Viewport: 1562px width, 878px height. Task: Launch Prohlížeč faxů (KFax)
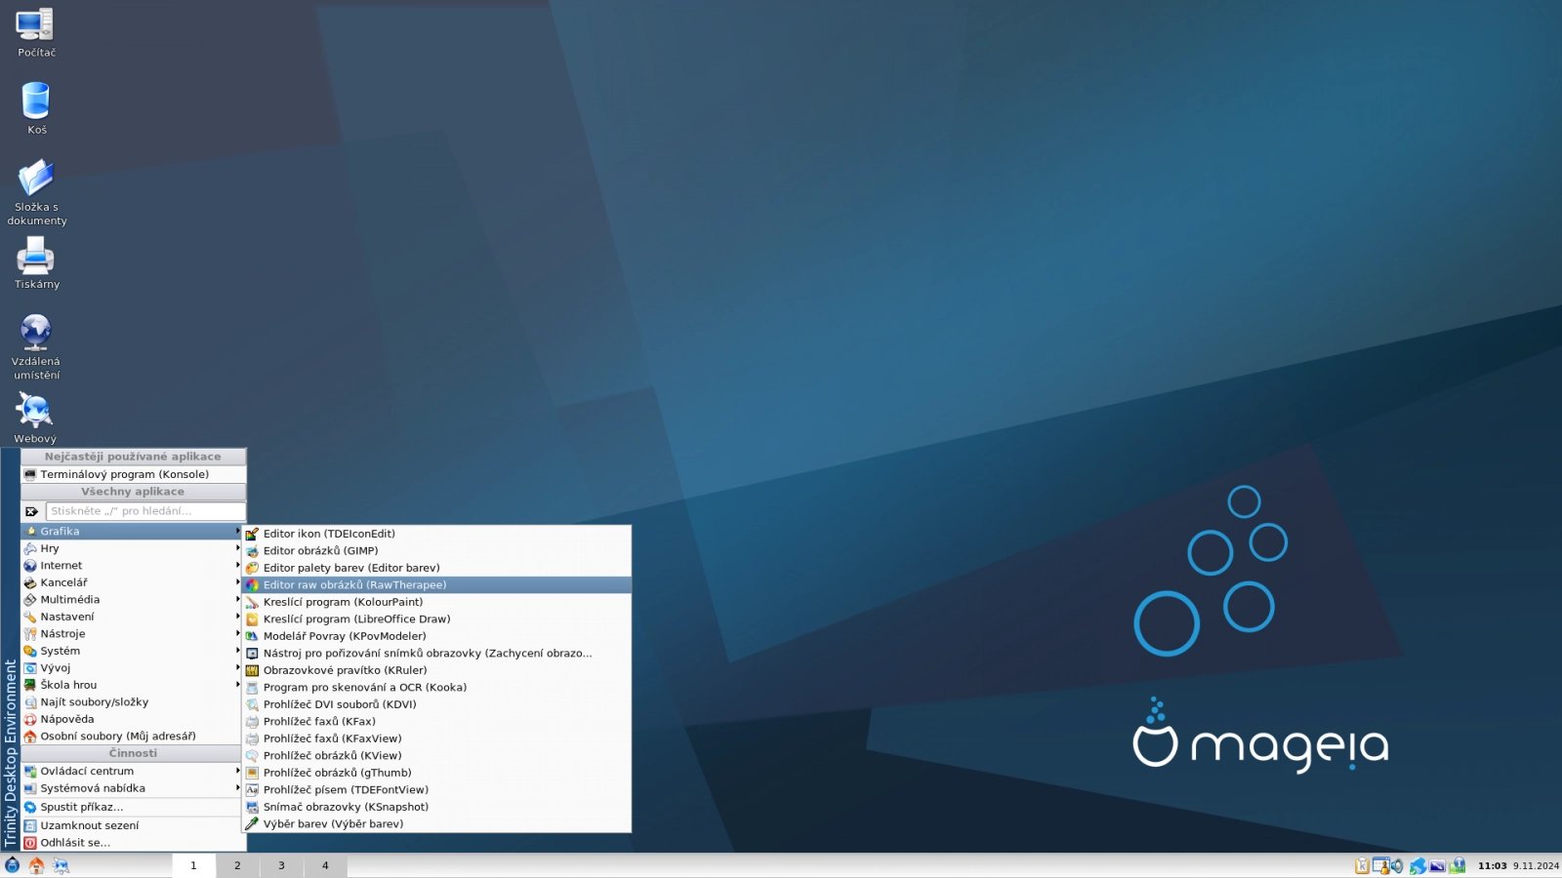437,722
